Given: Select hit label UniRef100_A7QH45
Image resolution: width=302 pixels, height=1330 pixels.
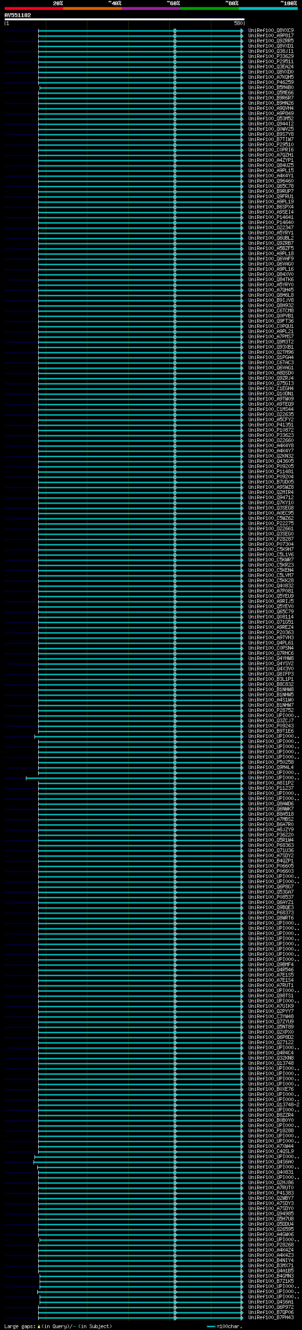Looking at the screenshot, I should [270, 290].
